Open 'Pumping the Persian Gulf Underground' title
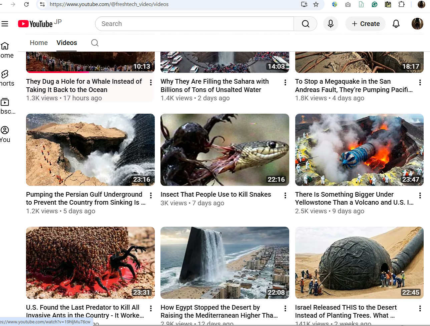Image resolution: width=430 pixels, height=326 pixels. click(x=86, y=198)
